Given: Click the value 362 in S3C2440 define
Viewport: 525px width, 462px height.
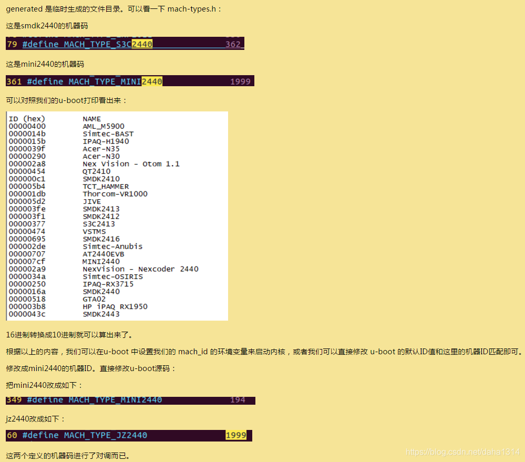Looking at the screenshot, I should pos(233,44).
